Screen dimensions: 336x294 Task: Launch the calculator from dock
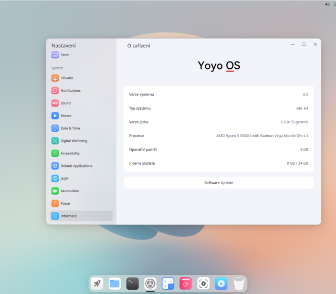(168, 284)
